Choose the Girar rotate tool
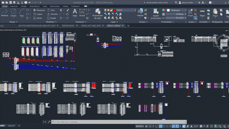The width and height of the screenshot is (229, 129). coord(51,10)
